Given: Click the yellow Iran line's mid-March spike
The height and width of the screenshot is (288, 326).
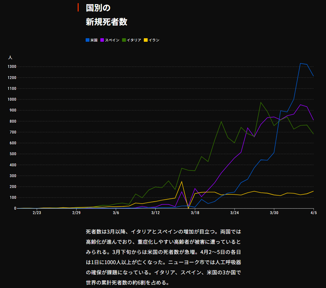Looking at the screenshot, I should coord(182,182).
